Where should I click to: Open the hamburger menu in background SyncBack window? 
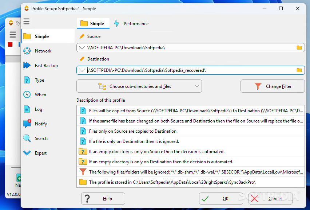pyautogui.click(x=13, y=35)
